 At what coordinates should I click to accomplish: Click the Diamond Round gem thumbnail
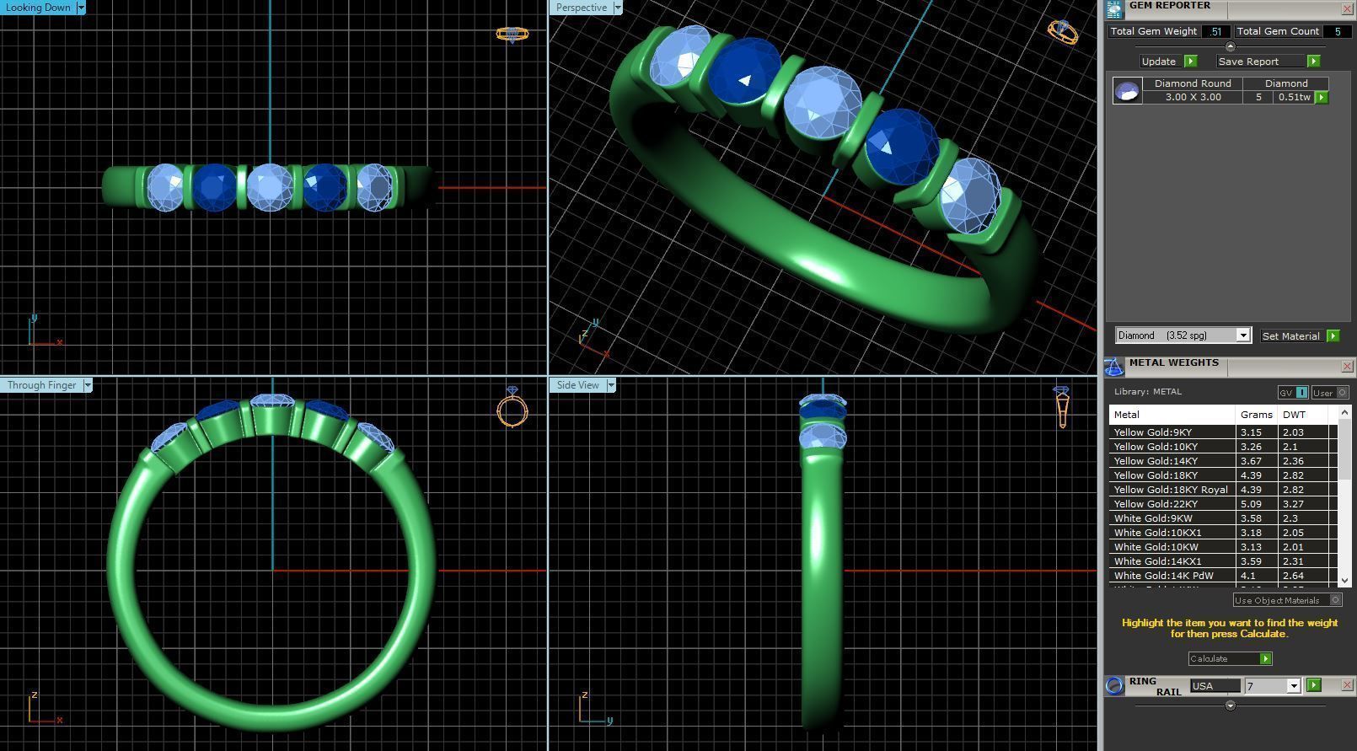1128,90
